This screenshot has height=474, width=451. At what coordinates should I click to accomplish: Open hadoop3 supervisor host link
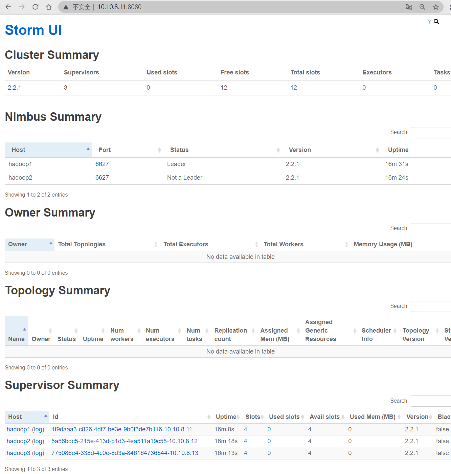[18, 453]
